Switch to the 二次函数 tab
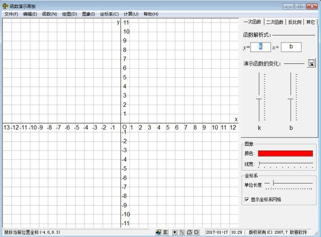321x237 pixels. 274,22
